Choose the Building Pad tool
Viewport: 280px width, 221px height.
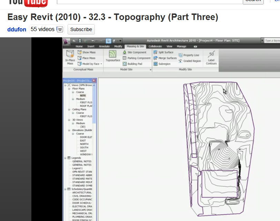(x=132, y=64)
